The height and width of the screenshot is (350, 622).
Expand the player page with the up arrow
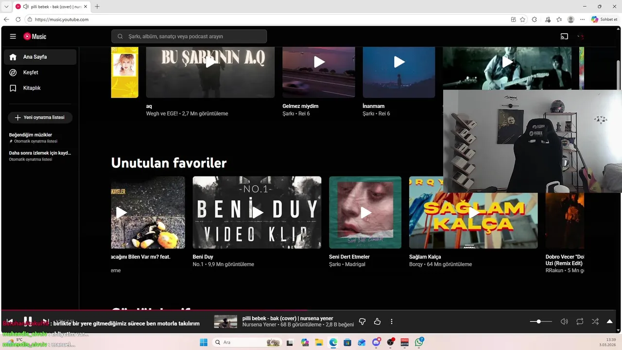click(x=609, y=321)
